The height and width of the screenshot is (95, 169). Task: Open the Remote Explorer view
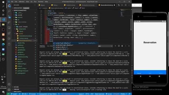click(9, 28)
